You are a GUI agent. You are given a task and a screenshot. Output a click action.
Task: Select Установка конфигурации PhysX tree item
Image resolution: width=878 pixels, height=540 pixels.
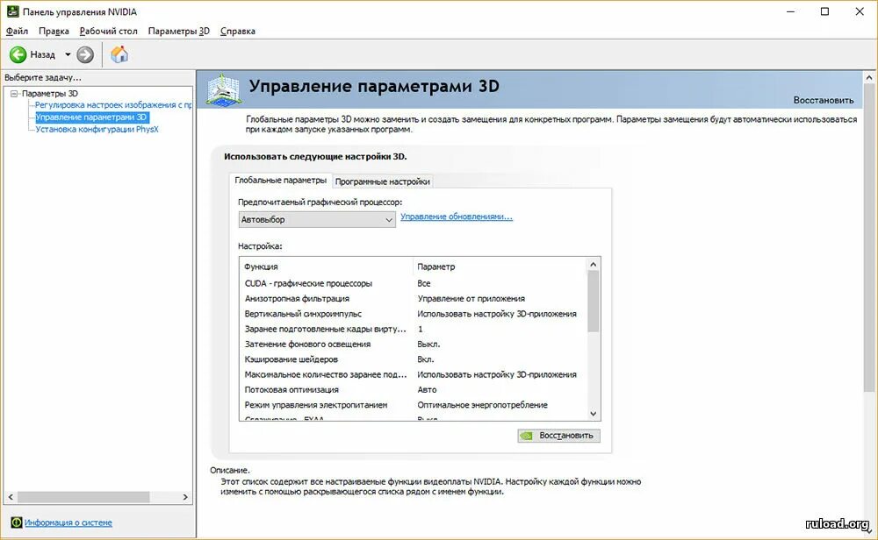point(97,129)
